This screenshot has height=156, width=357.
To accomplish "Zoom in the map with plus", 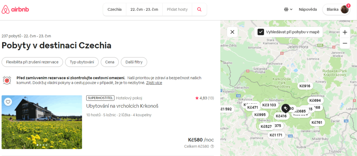I will (x=345, y=32).
